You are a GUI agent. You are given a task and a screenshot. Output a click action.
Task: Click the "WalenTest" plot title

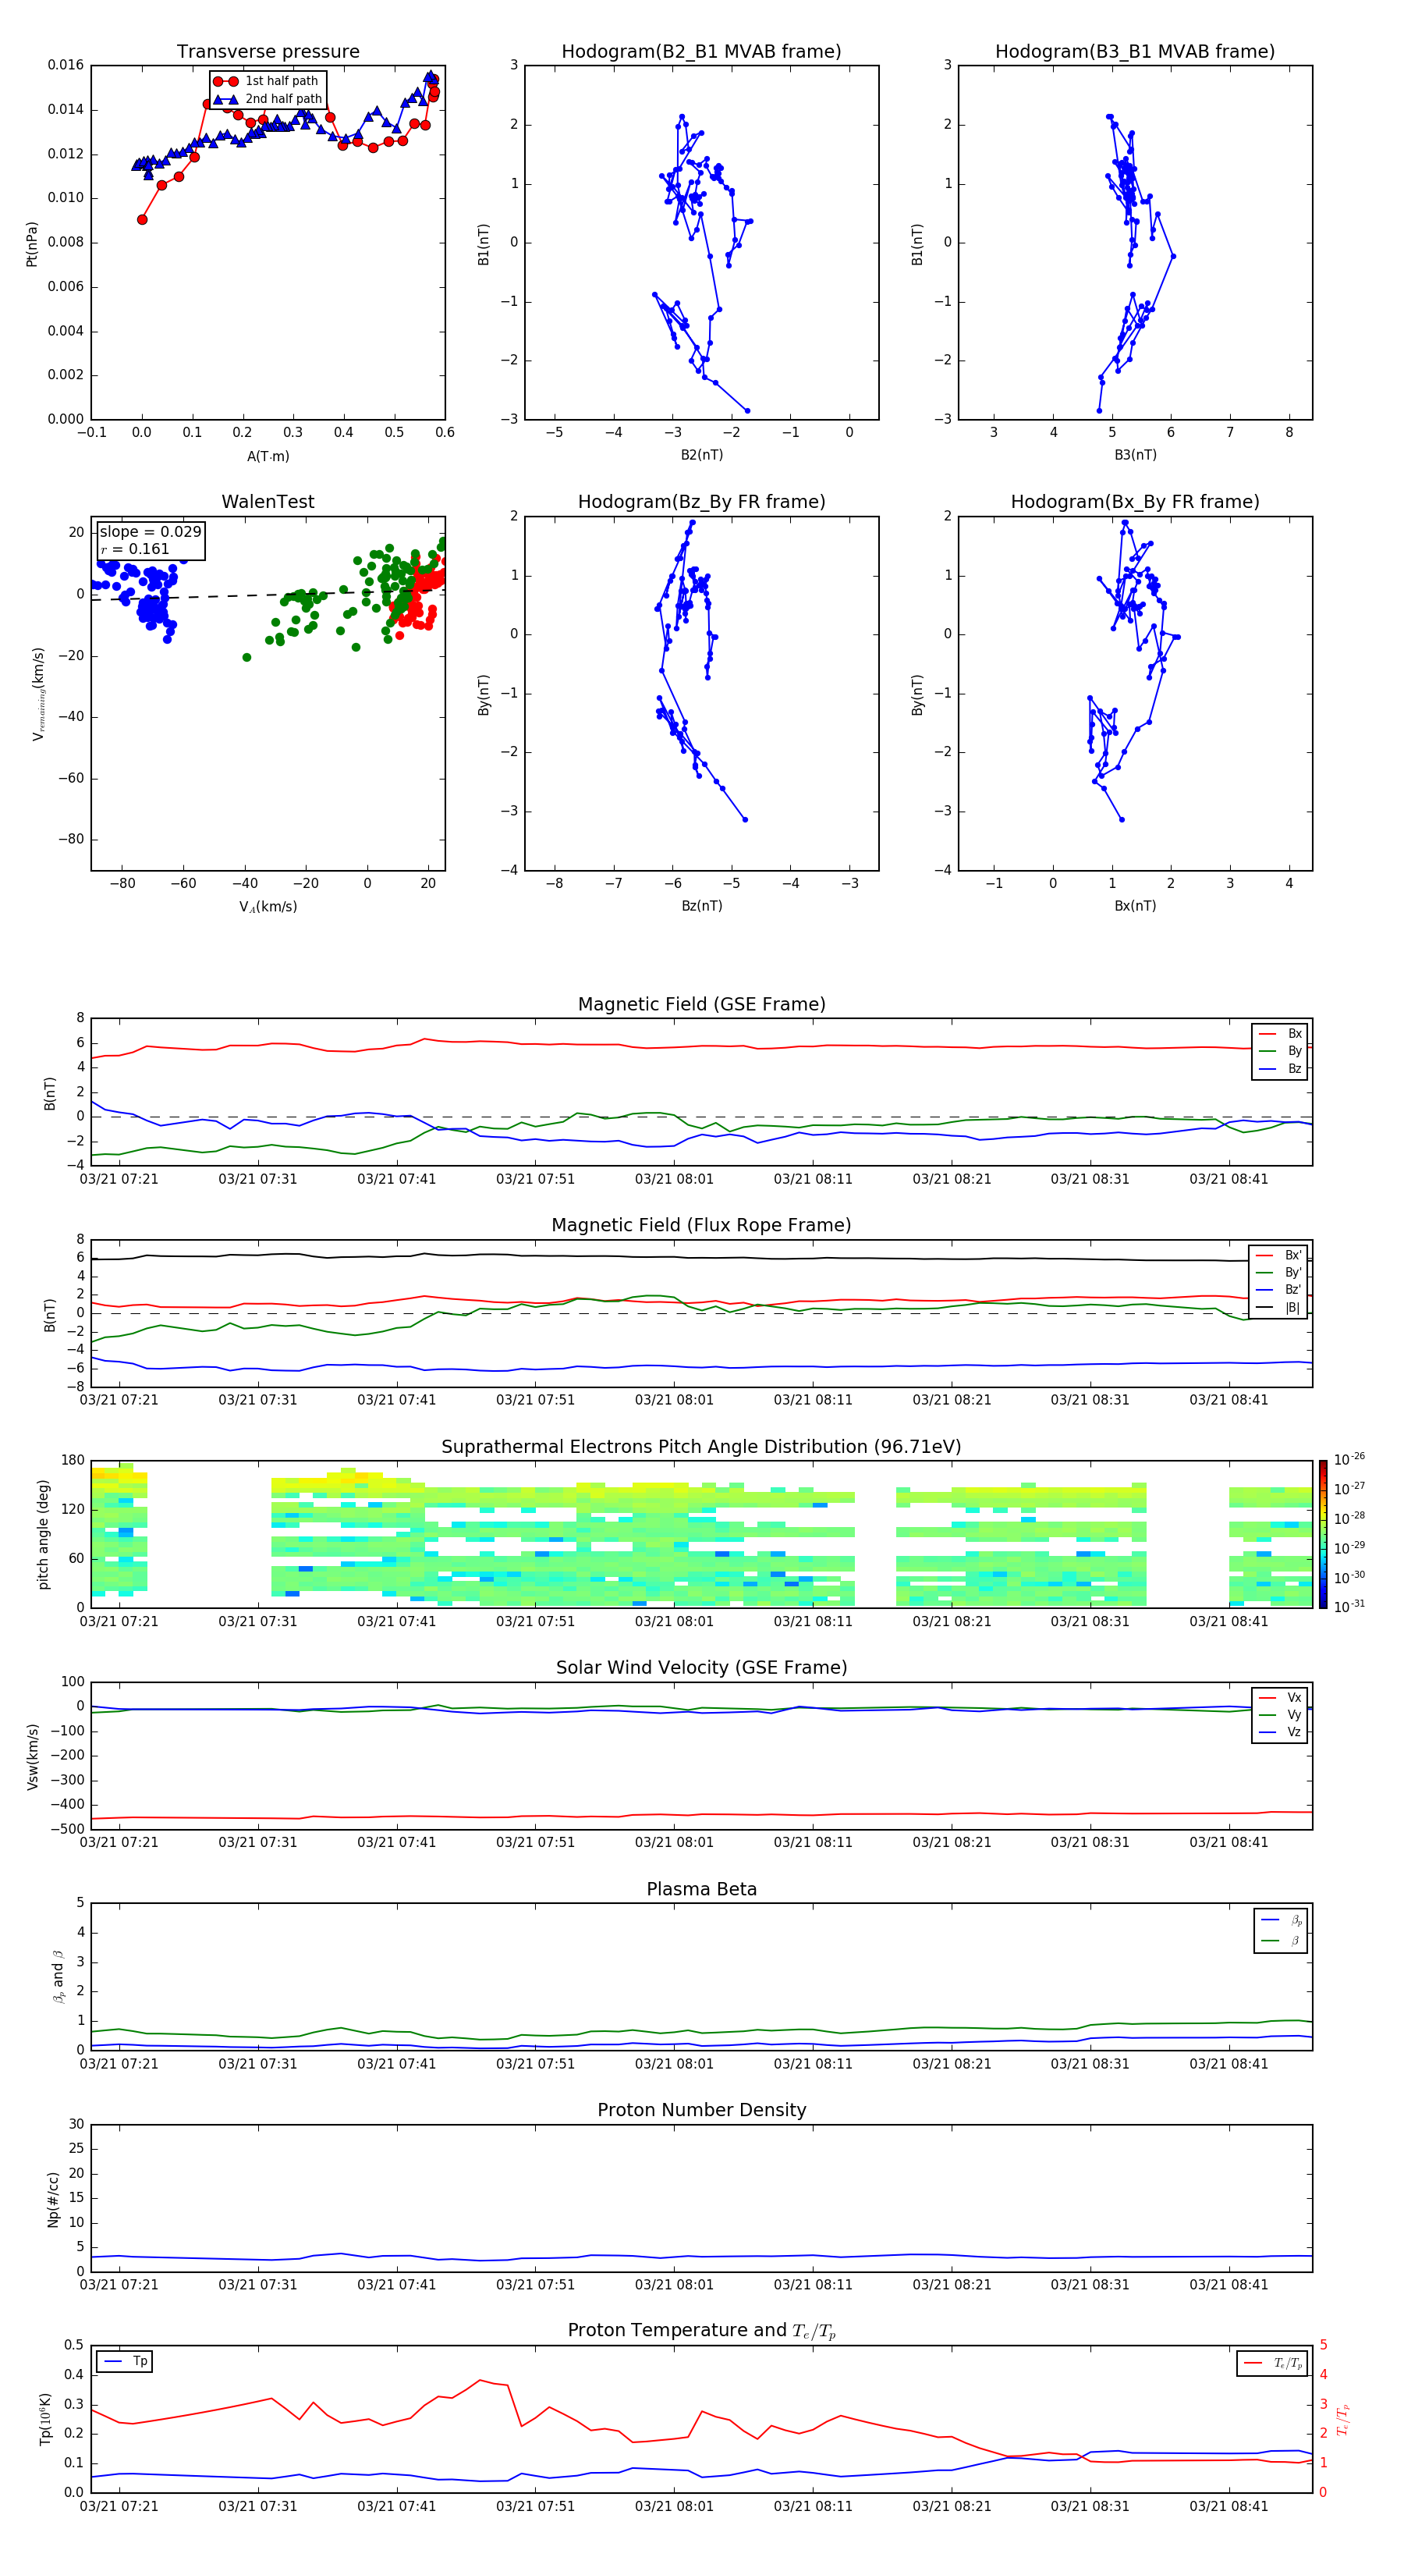coord(268,502)
